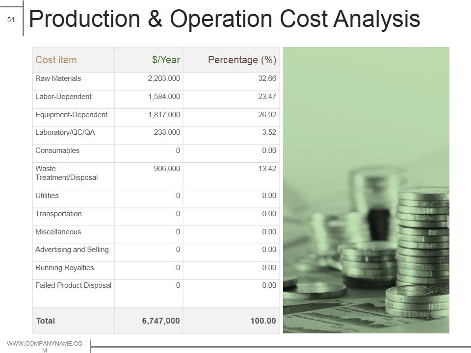
Task: Click the value '2,203,000'
Action: click(x=164, y=78)
